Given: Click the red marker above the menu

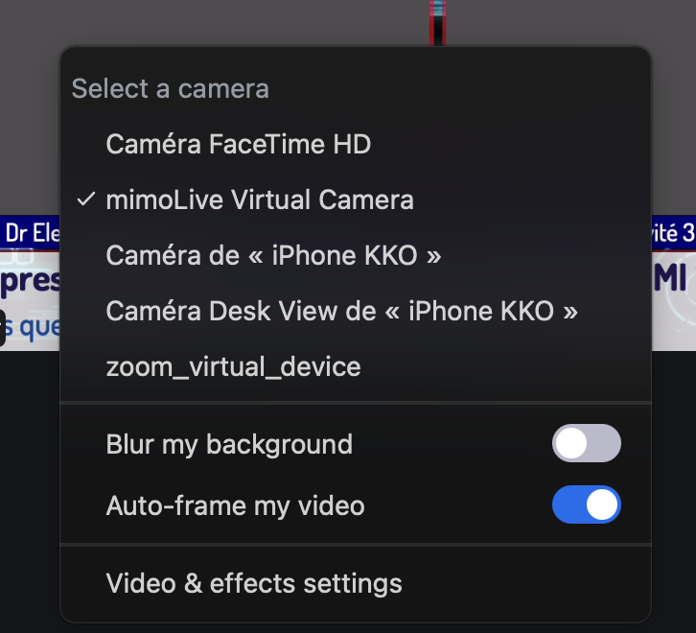Looking at the screenshot, I should coord(437,21).
